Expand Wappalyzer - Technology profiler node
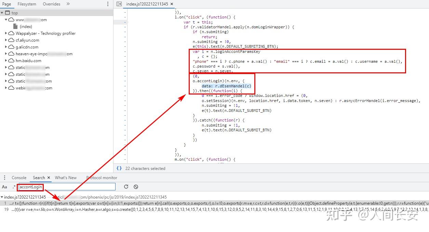Viewport: 429px width, 232px height. pyautogui.click(x=6, y=33)
